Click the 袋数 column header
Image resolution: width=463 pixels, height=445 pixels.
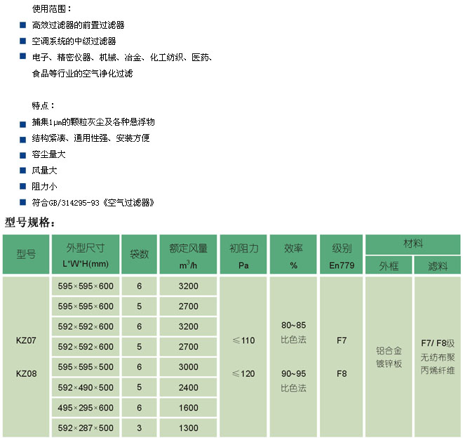(139, 254)
